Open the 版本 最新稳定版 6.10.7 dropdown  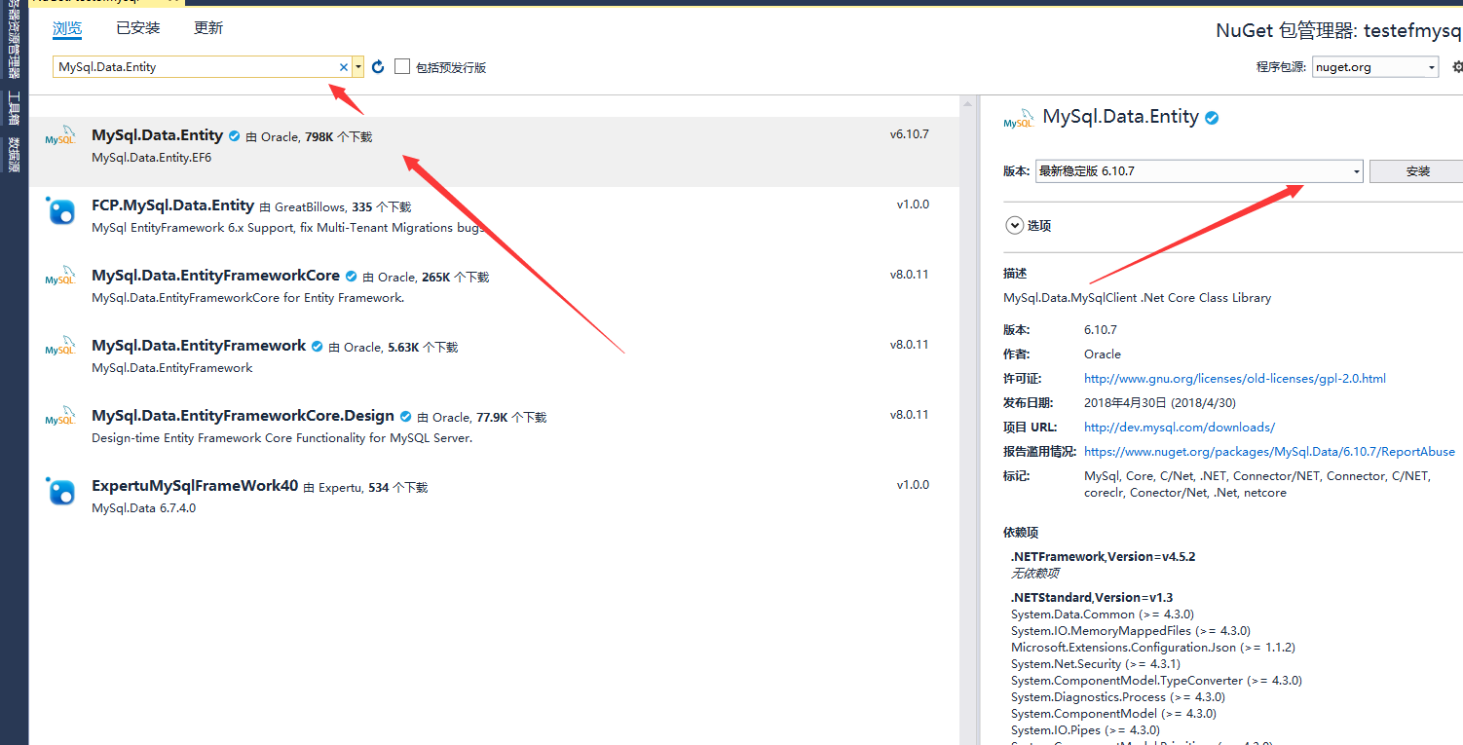tap(1199, 171)
